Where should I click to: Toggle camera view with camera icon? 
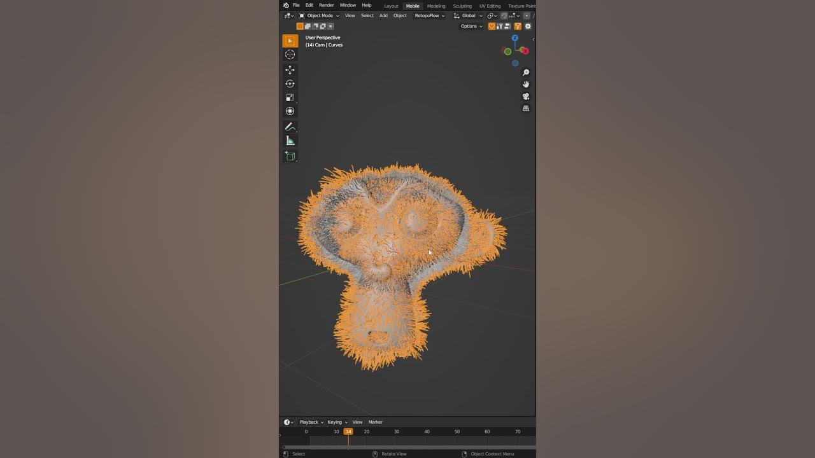pos(526,96)
